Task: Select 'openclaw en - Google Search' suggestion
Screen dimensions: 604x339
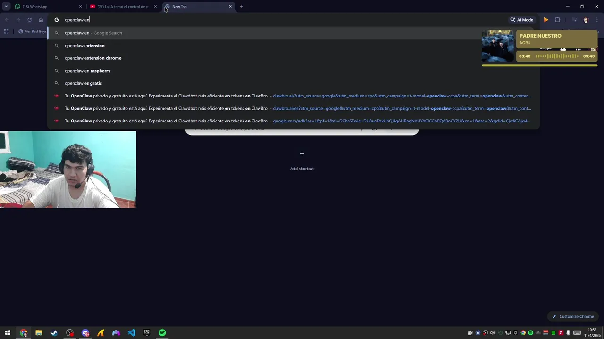Action: (x=293, y=33)
